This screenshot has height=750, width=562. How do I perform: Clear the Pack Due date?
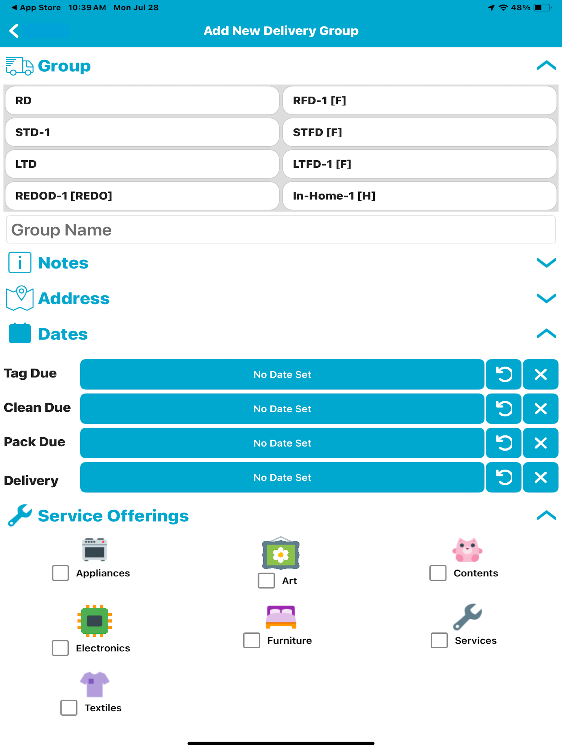click(541, 443)
